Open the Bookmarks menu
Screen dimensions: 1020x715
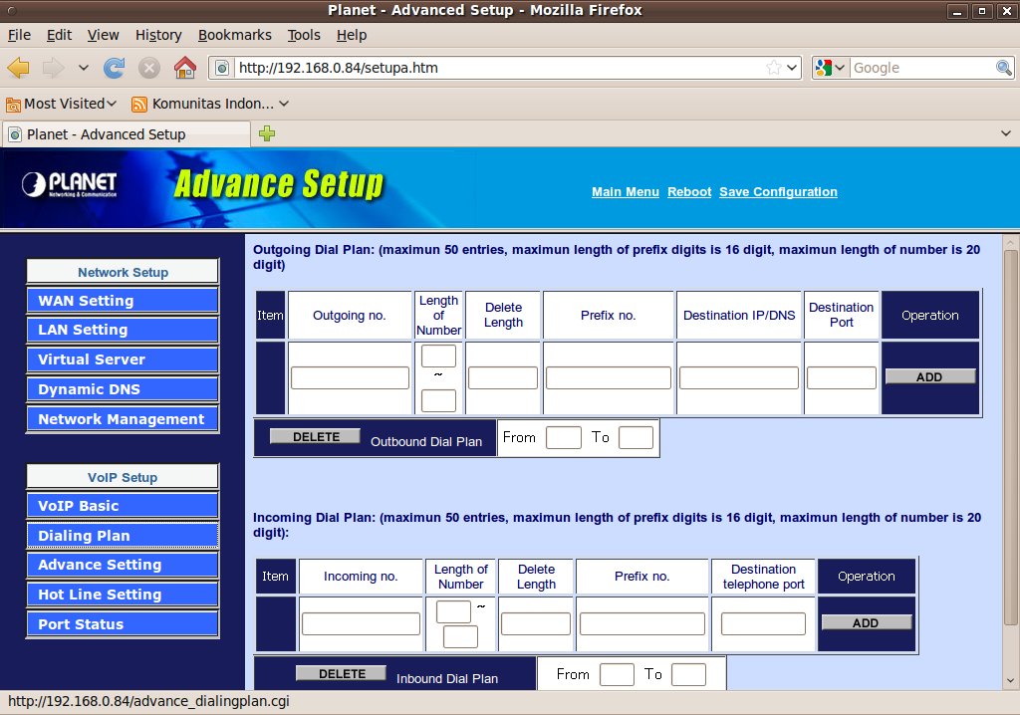click(x=235, y=35)
